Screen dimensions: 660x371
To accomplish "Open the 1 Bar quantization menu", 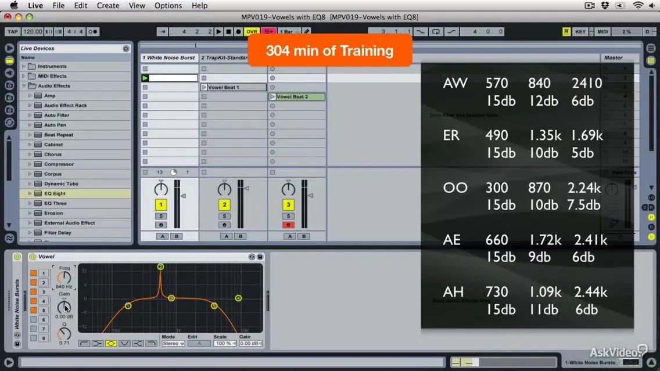I will pos(289,31).
